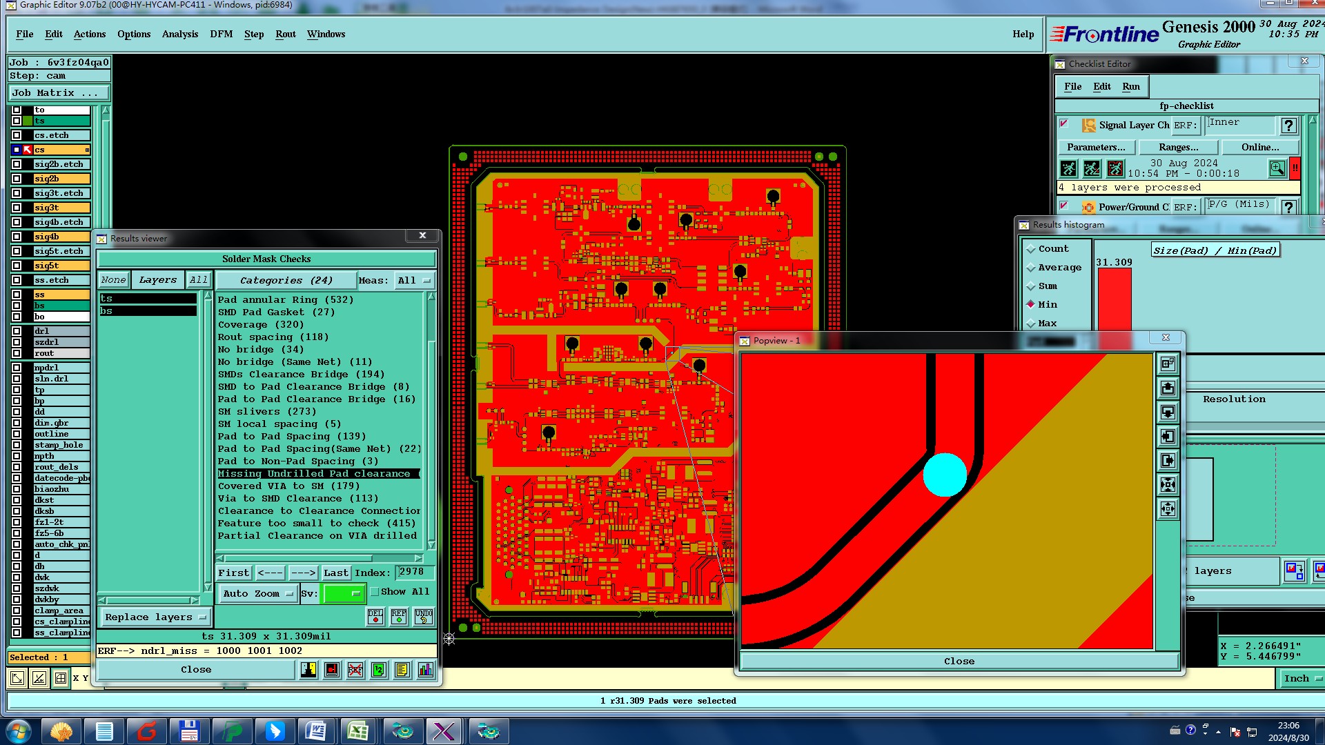The width and height of the screenshot is (1325, 745).
Task: Open the Meas All dropdown
Action: (413, 281)
